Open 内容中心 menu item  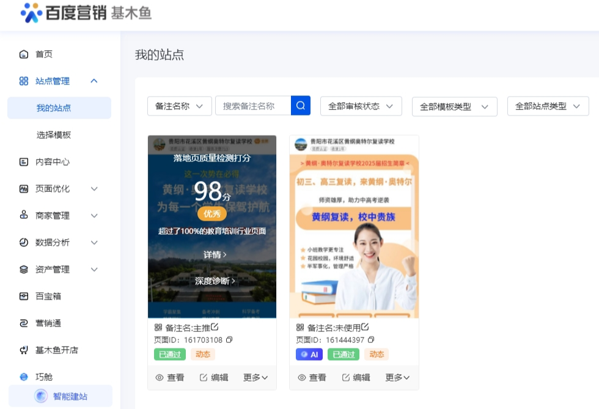[53, 161]
